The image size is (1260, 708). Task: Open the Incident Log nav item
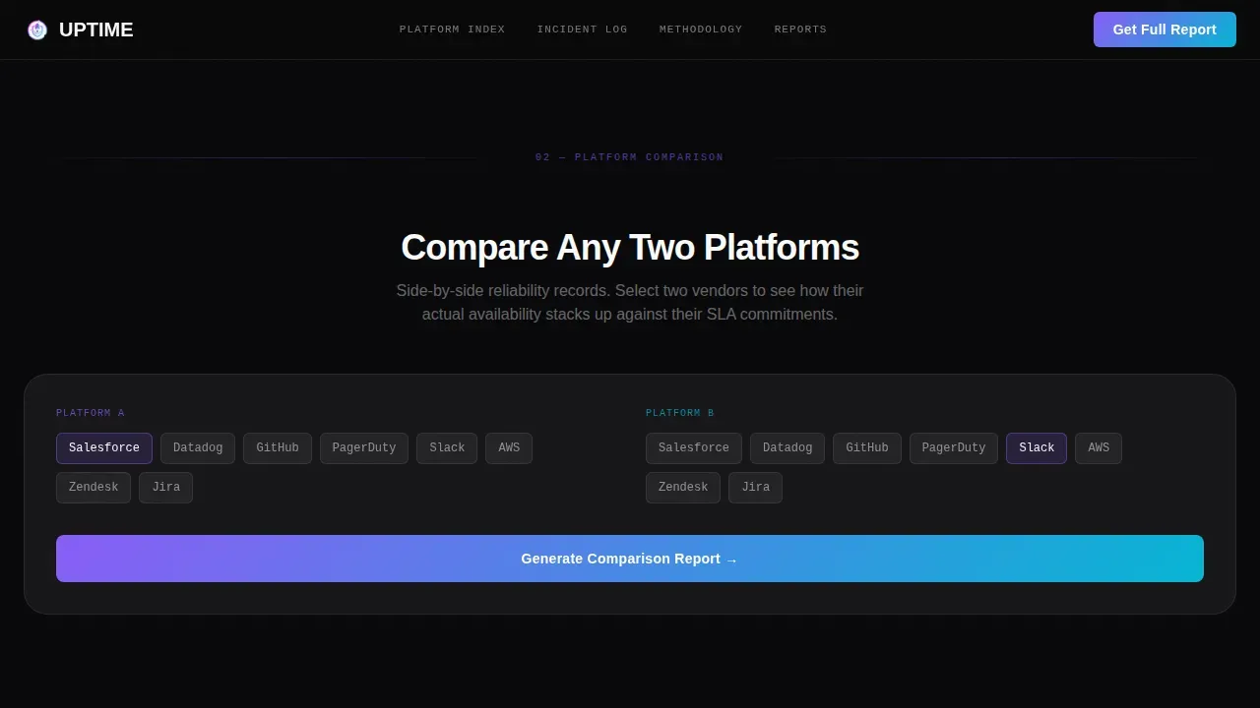(x=582, y=29)
